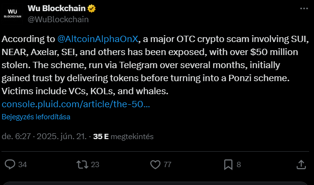Click the 34 replies count
Image resolution: width=314 pixels, height=185 pixels.
pos(23,165)
